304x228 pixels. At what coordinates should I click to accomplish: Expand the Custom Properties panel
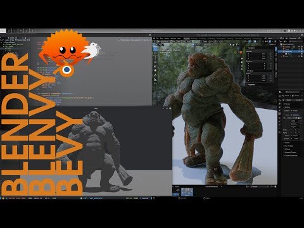[291, 155]
